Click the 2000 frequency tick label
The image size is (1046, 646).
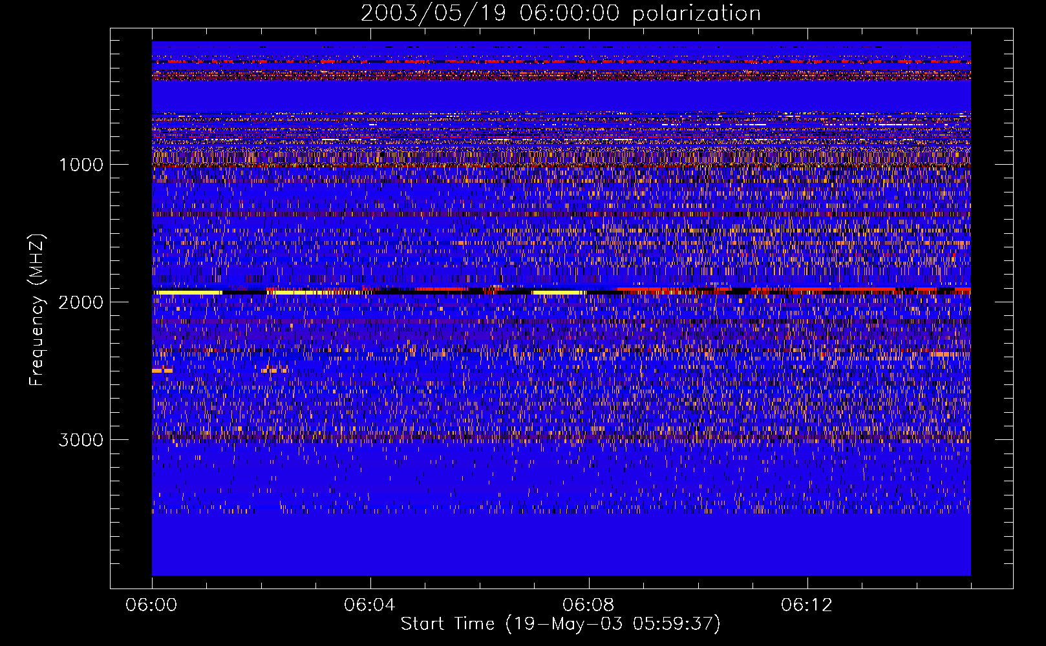[81, 302]
